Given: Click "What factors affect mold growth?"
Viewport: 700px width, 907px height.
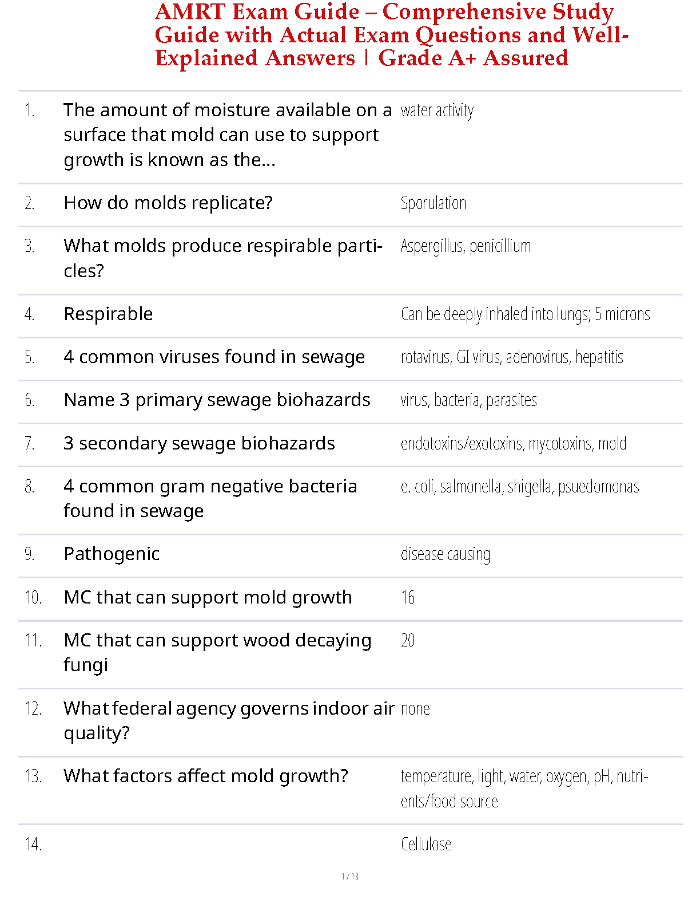Looking at the screenshot, I should coord(206,776).
